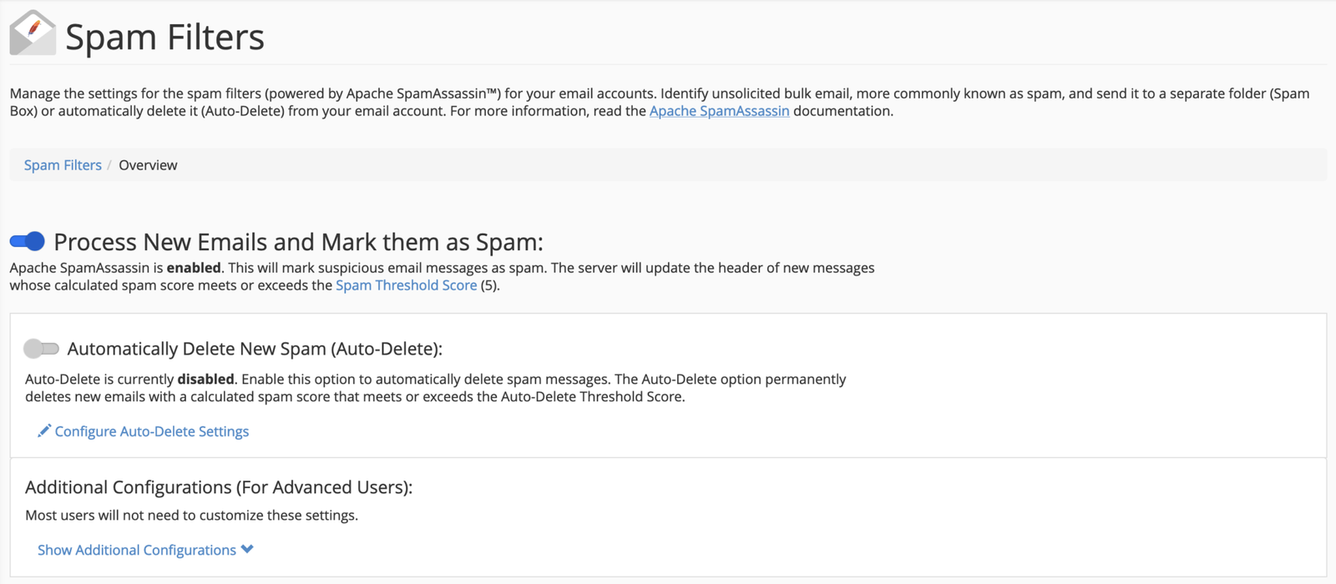Click the Spam Filters envelope icon
Image resolution: width=1336 pixels, height=584 pixels.
point(33,33)
